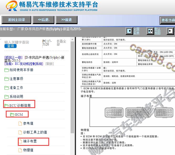Click document icon beside 端子布置

click(x=20, y=141)
